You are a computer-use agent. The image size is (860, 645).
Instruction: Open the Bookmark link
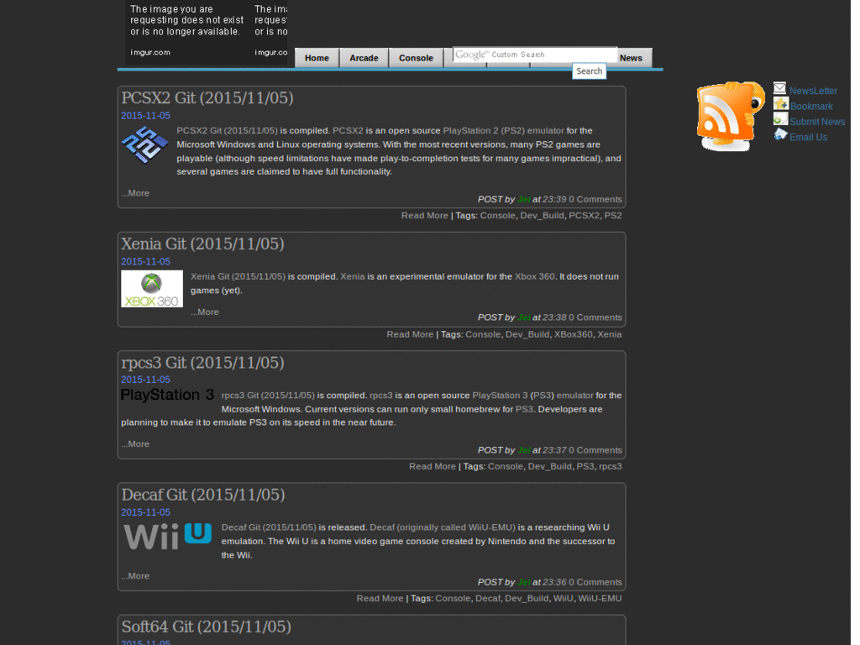pyautogui.click(x=811, y=107)
